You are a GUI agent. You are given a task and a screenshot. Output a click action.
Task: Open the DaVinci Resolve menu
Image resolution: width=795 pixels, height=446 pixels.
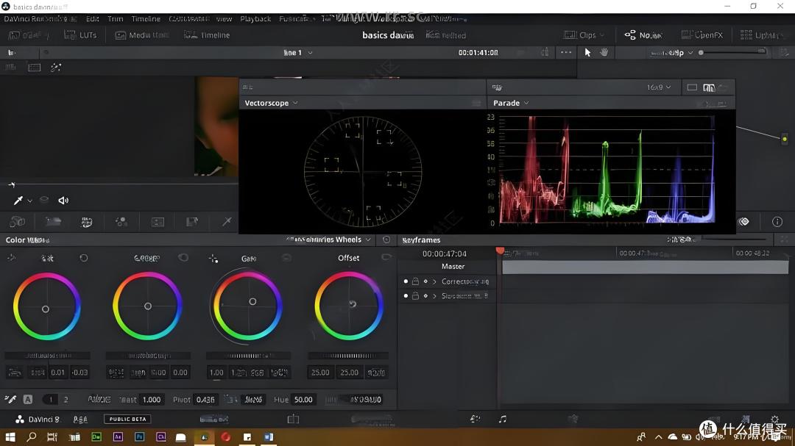click(40, 18)
